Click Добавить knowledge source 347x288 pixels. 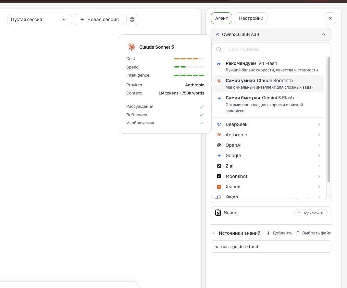click(x=279, y=233)
